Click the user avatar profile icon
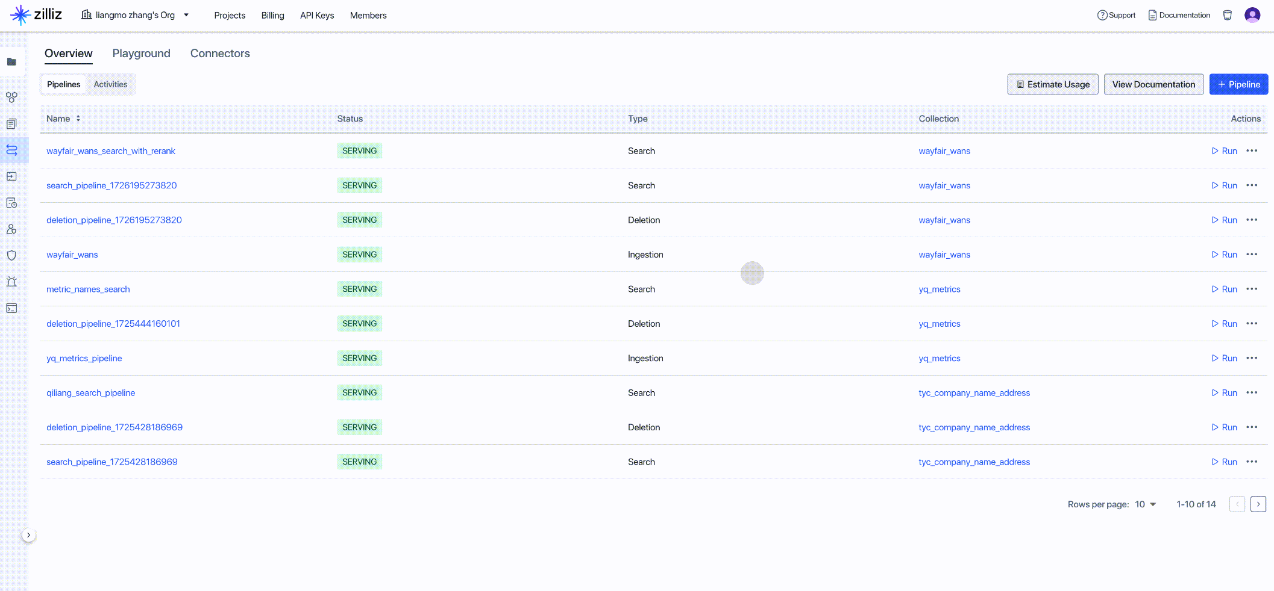 1252,15
